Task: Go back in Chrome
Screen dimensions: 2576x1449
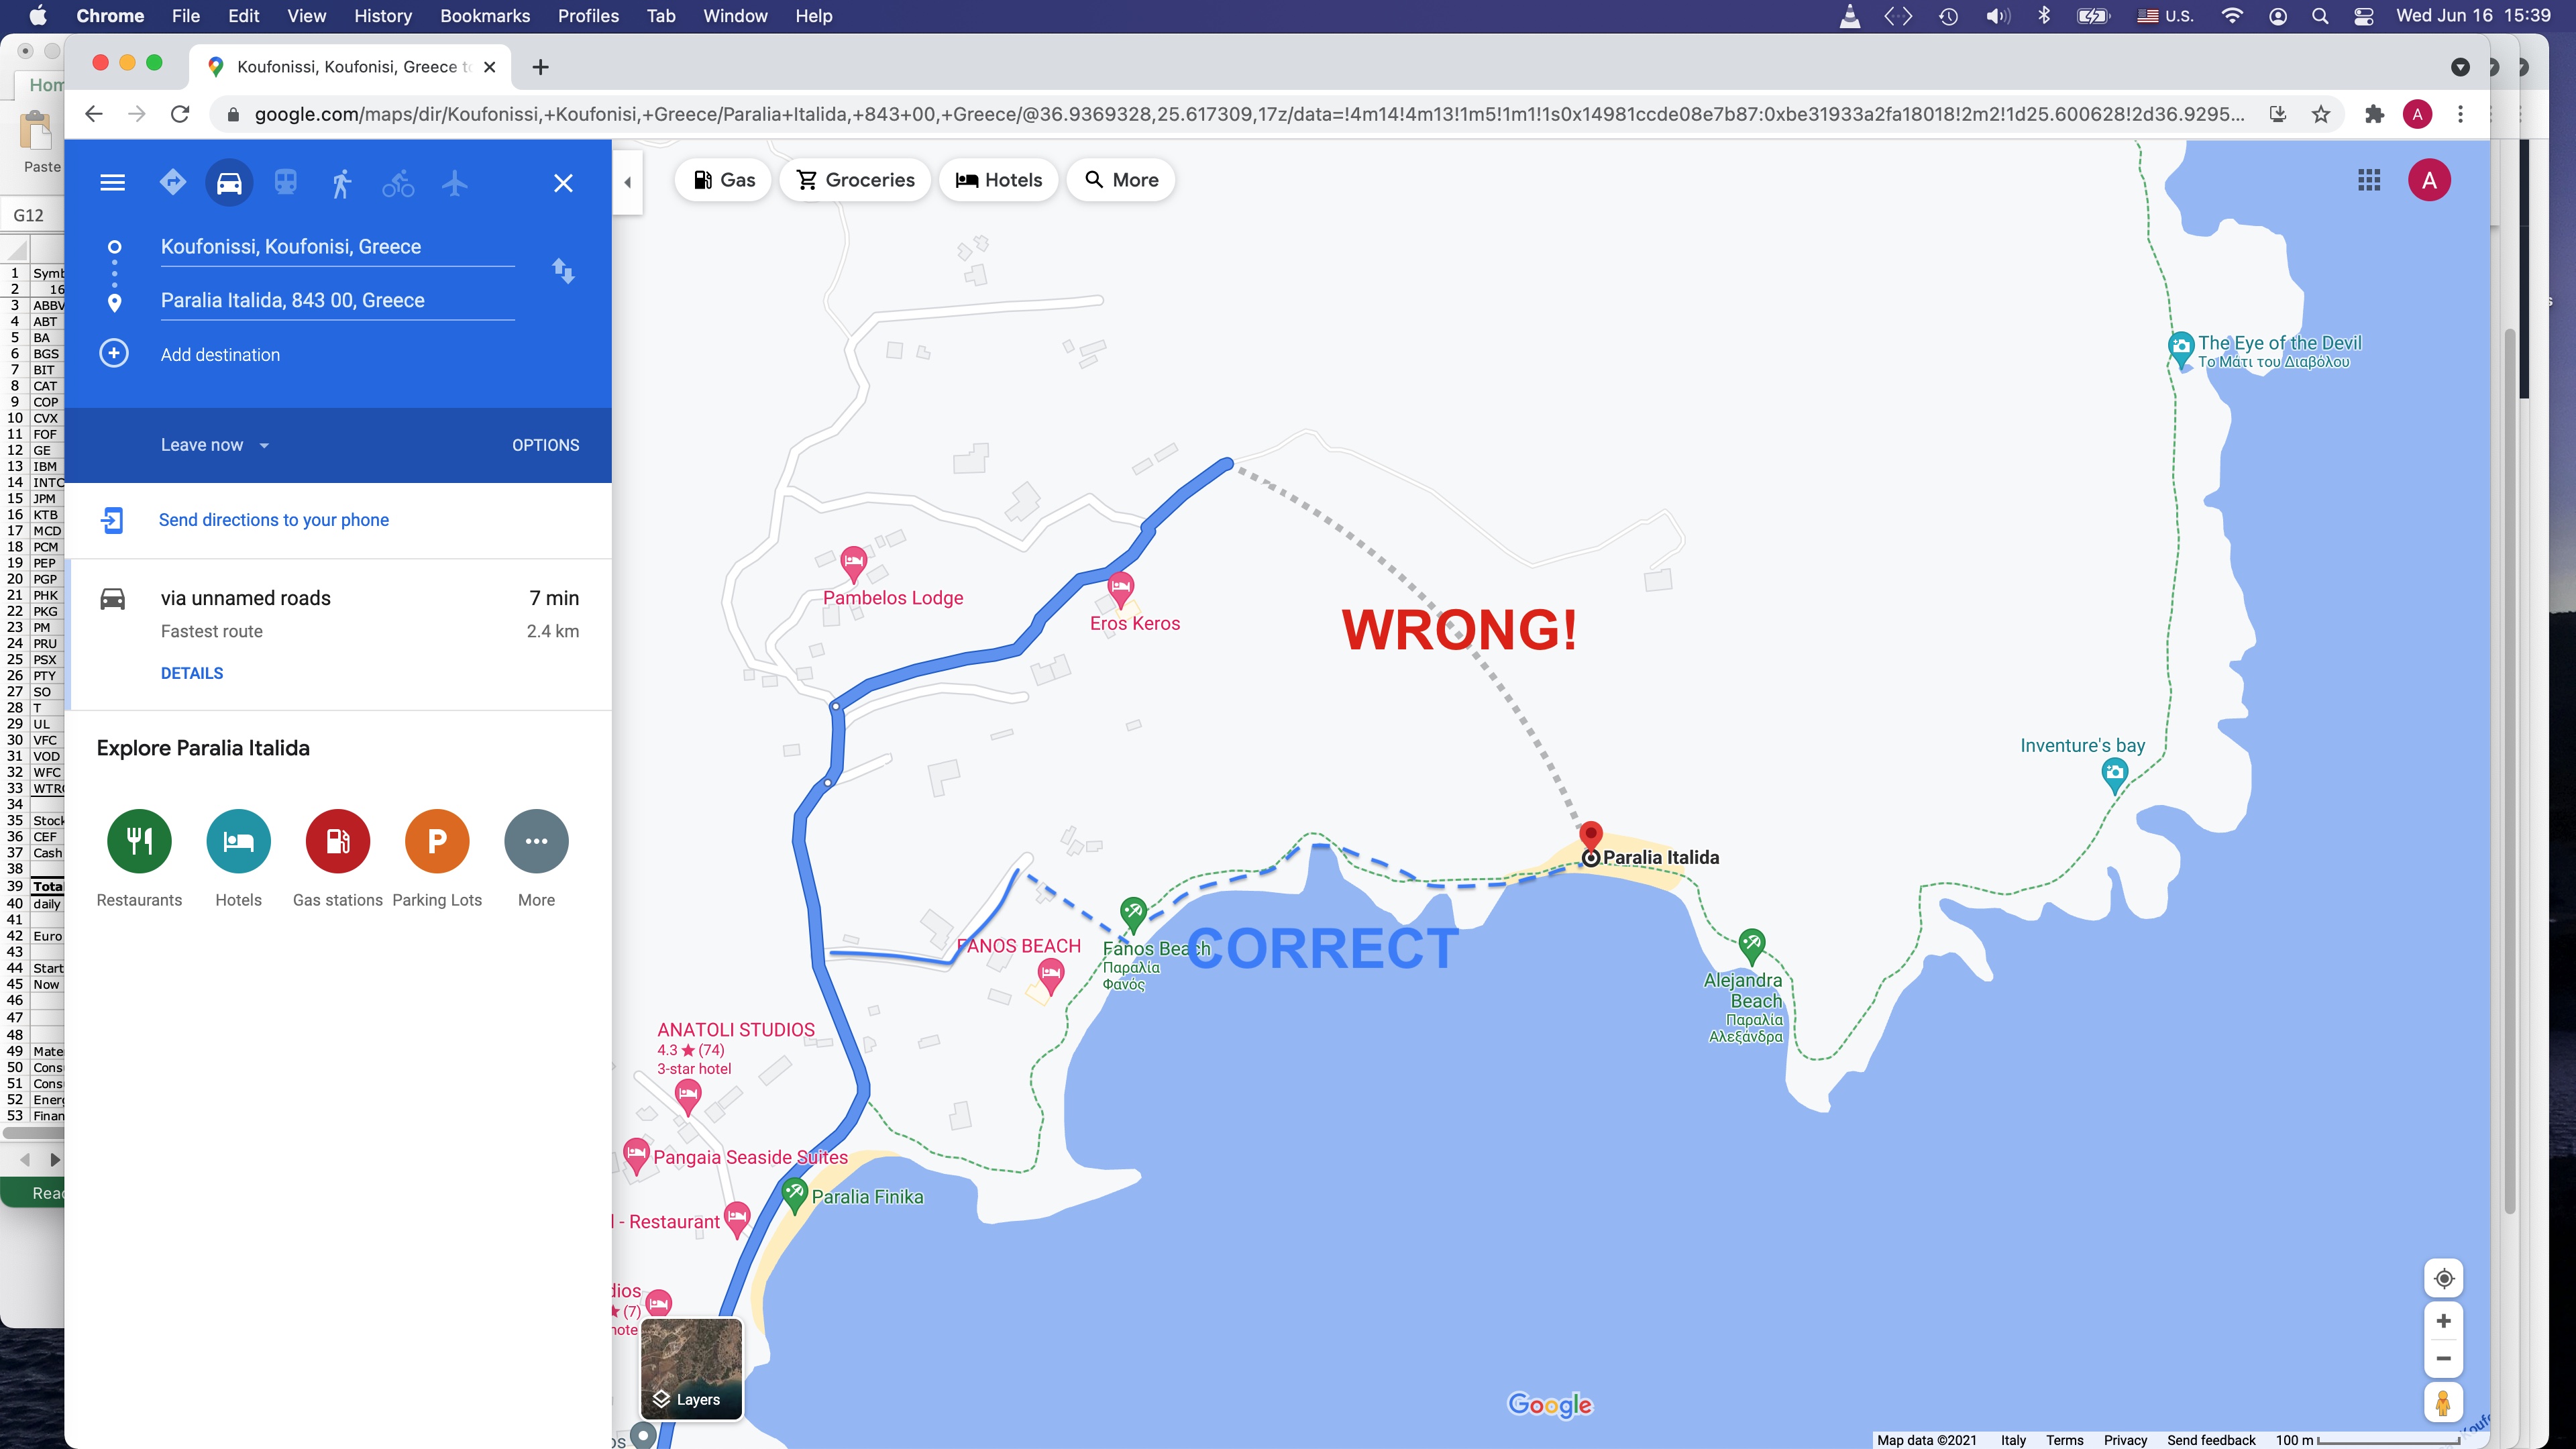Action: pos(93,114)
